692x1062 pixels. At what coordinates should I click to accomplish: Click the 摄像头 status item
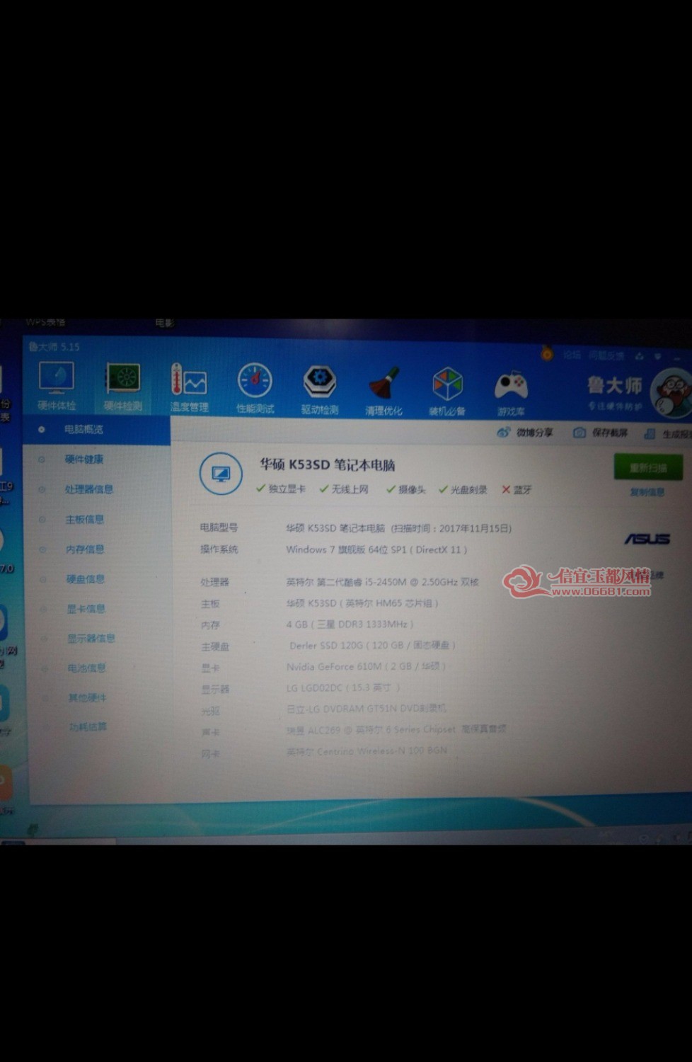(x=406, y=489)
